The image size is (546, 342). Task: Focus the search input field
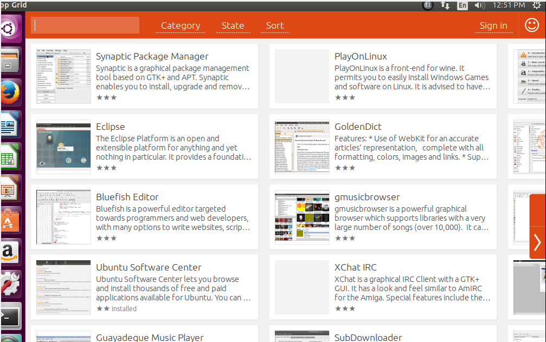click(85, 25)
